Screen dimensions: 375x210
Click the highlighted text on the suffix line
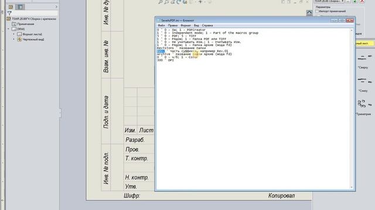[x=161, y=51]
